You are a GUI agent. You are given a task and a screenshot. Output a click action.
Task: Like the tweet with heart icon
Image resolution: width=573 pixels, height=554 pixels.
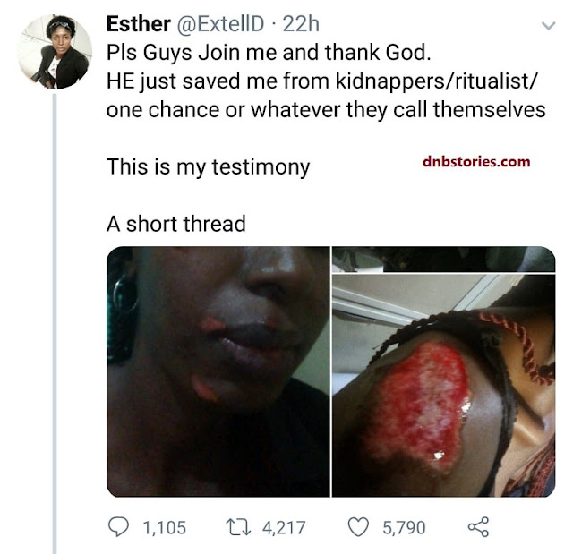(x=358, y=527)
